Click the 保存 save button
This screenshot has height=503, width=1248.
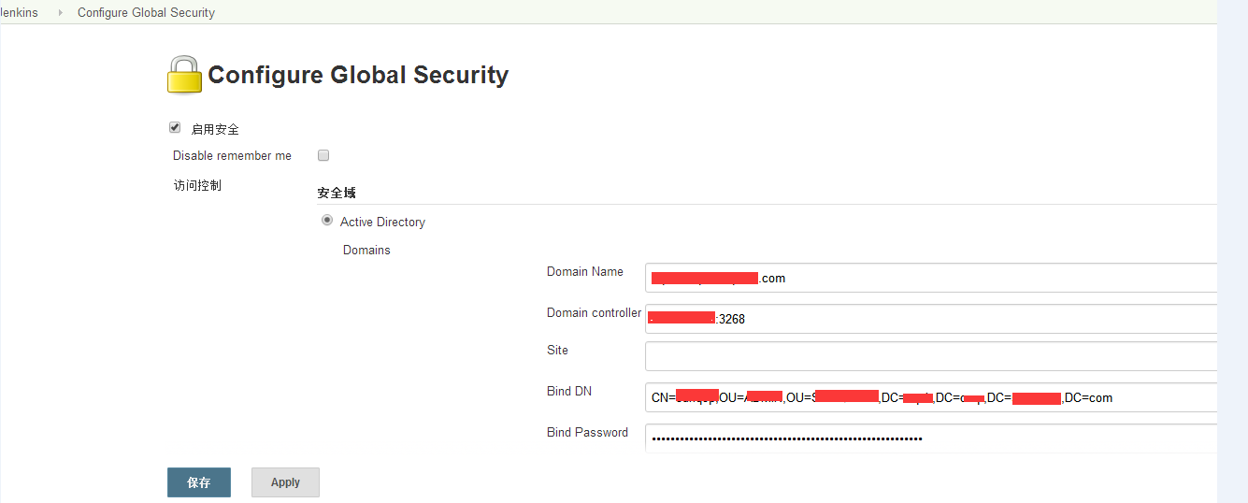(x=199, y=482)
